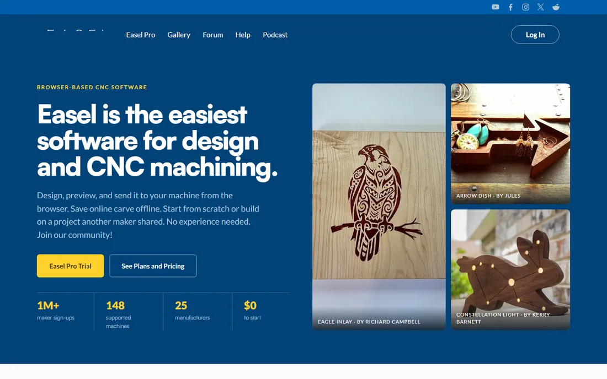Click the '1M+' maker sign-ups stat
Screen dimensions: 607x379
pyautogui.click(x=56, y=310)
